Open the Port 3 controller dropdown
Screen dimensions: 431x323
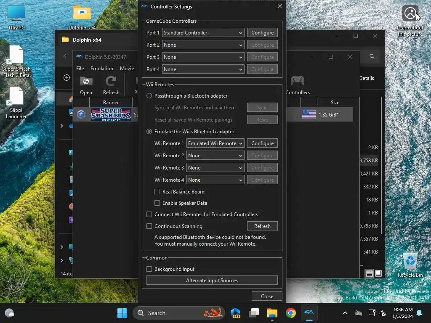pos(203,57)
